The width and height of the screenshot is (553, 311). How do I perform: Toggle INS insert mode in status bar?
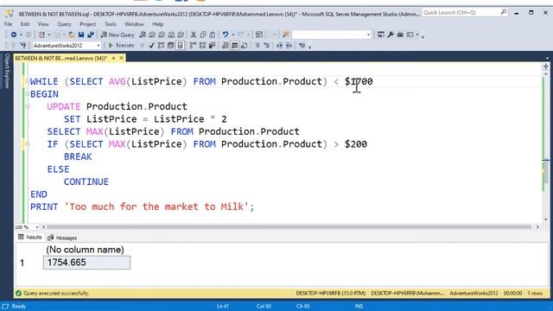359,306
